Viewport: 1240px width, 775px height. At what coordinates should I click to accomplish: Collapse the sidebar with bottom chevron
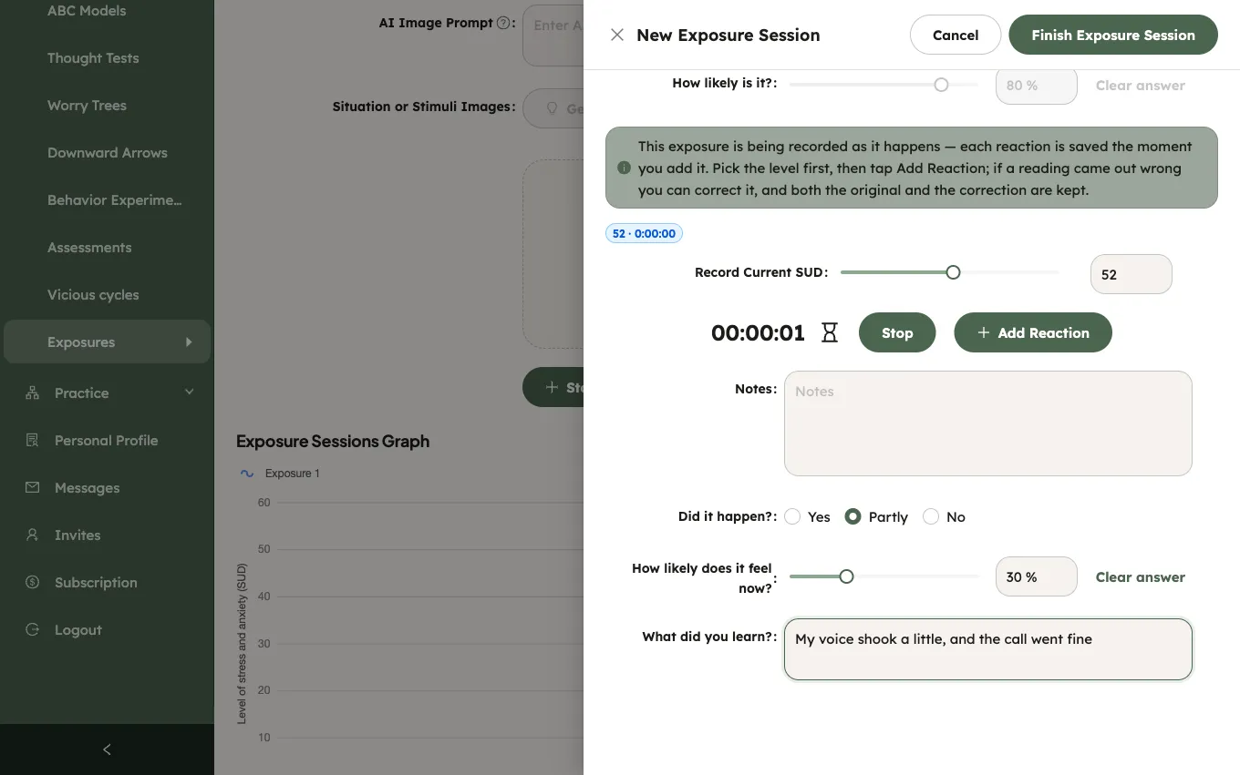tap(107, 750)
